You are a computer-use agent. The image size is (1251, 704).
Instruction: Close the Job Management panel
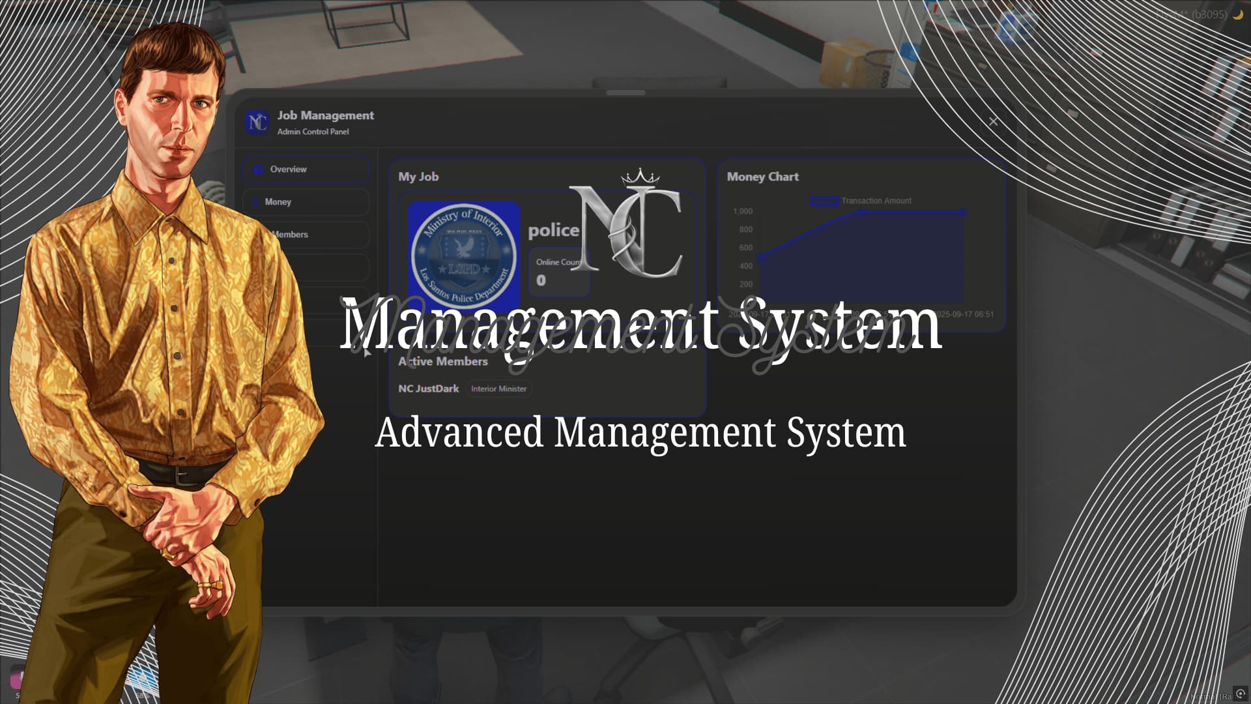pos(993,121)
